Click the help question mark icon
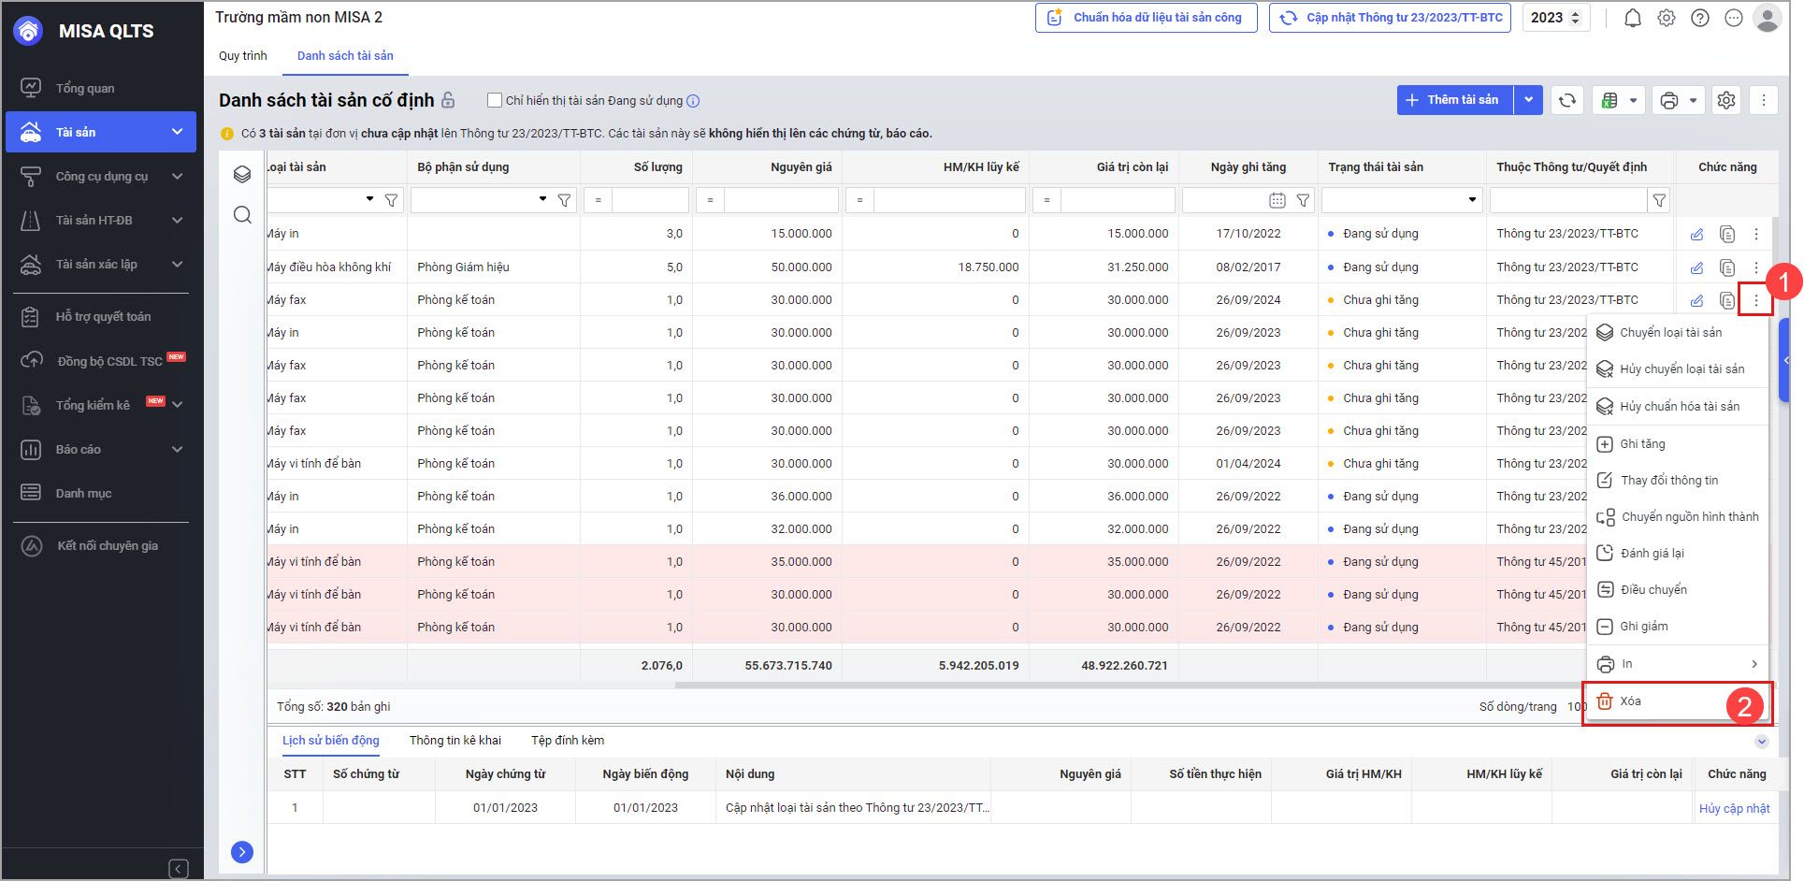 [1700, 19]
